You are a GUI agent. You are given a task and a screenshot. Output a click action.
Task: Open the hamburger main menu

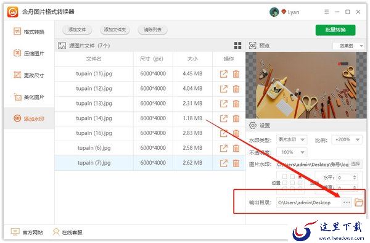tap(327, 12)
